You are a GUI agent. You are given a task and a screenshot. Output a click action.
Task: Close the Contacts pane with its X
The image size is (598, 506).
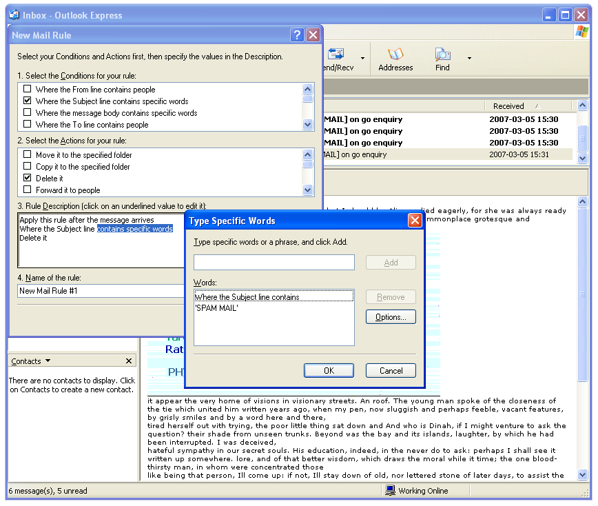click(129, 361)
